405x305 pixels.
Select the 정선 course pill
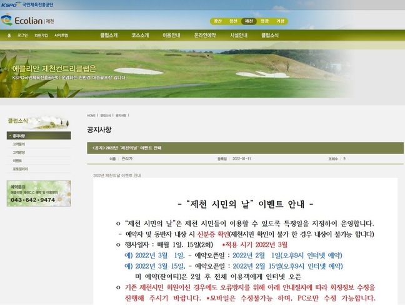pyautogui.click(x=233, y=21)
